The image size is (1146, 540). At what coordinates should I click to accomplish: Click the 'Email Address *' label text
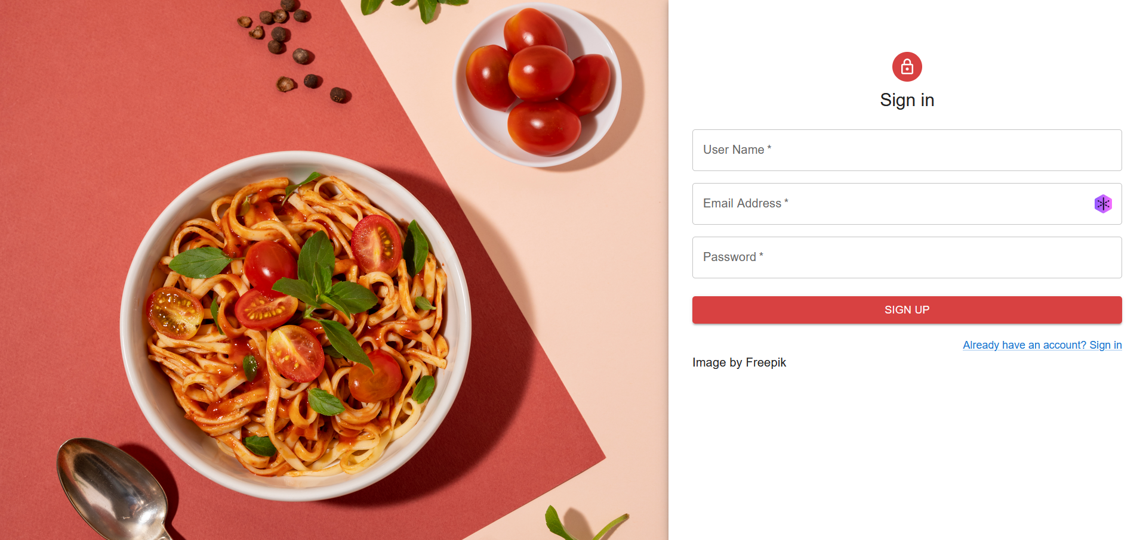tap(745, 203)
